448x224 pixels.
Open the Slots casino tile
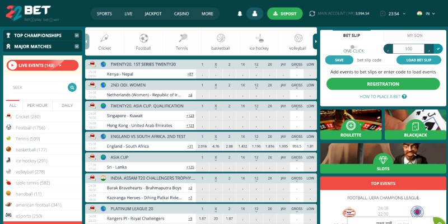383,158
